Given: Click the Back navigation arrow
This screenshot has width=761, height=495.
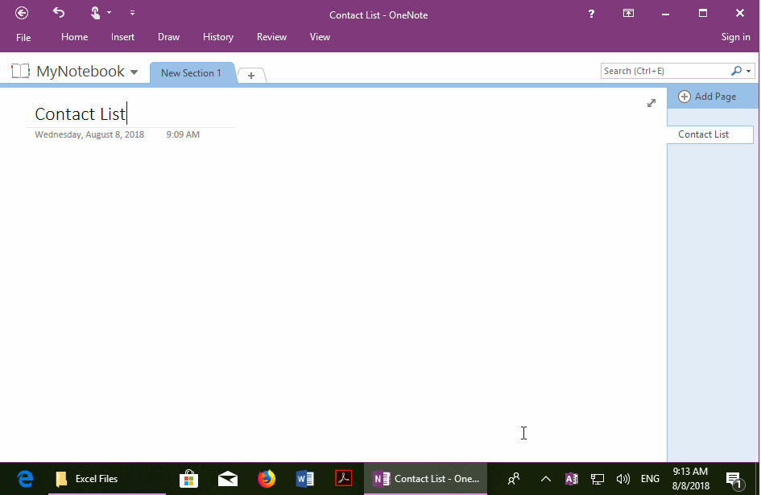Looking at the screenshot, I should pyautogui.click(x=21, y=13).
